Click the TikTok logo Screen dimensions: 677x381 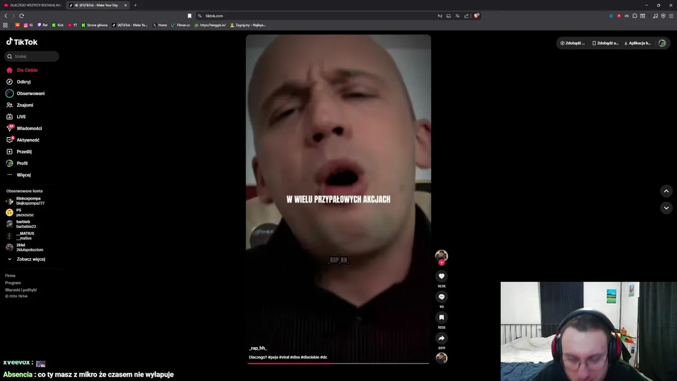click(22, 42)
